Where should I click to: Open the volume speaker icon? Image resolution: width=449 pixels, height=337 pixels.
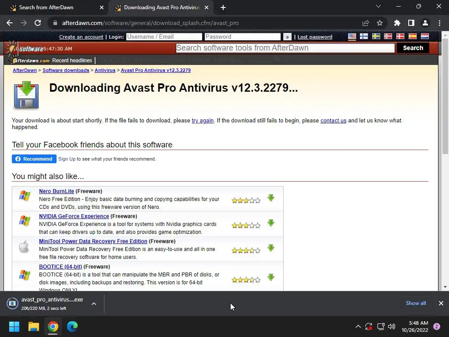click(x=392, y=326)
